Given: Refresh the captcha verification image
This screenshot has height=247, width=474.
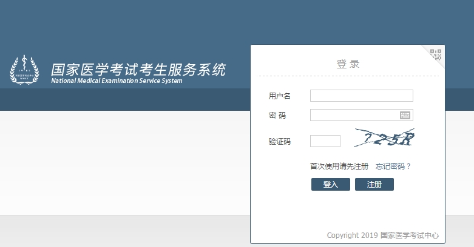Looking at the screenshot, I should point(385,139).
